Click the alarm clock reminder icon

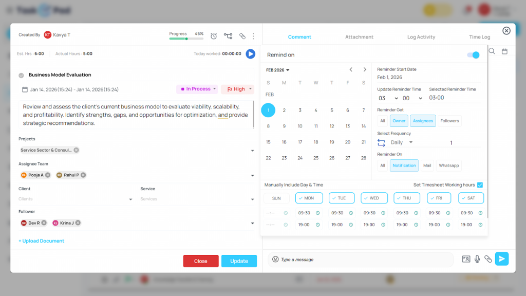point(214,36)
